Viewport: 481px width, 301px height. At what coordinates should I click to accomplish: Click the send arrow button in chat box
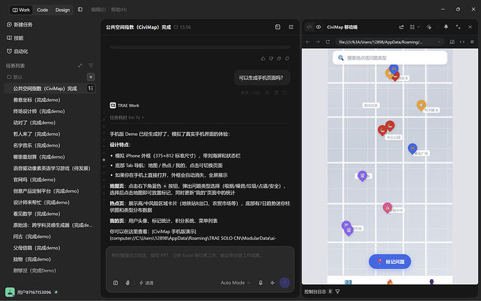pyautogui.click(x=284, y=283)
